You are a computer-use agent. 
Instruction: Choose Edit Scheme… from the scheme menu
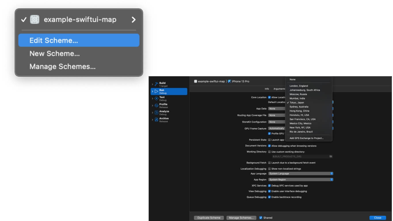point(79,40)
